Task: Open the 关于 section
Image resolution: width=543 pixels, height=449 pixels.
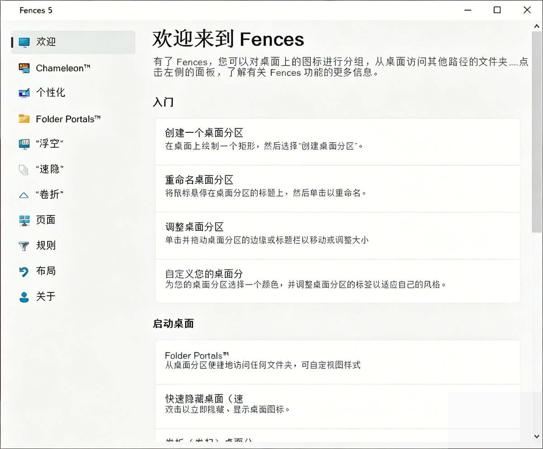Action: click(46, 296)
